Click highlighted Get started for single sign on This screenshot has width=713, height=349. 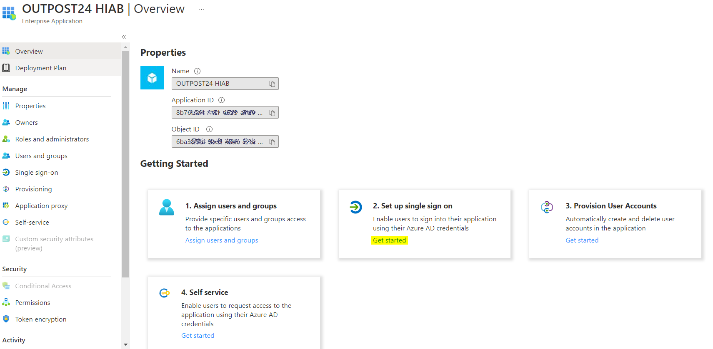389,240
